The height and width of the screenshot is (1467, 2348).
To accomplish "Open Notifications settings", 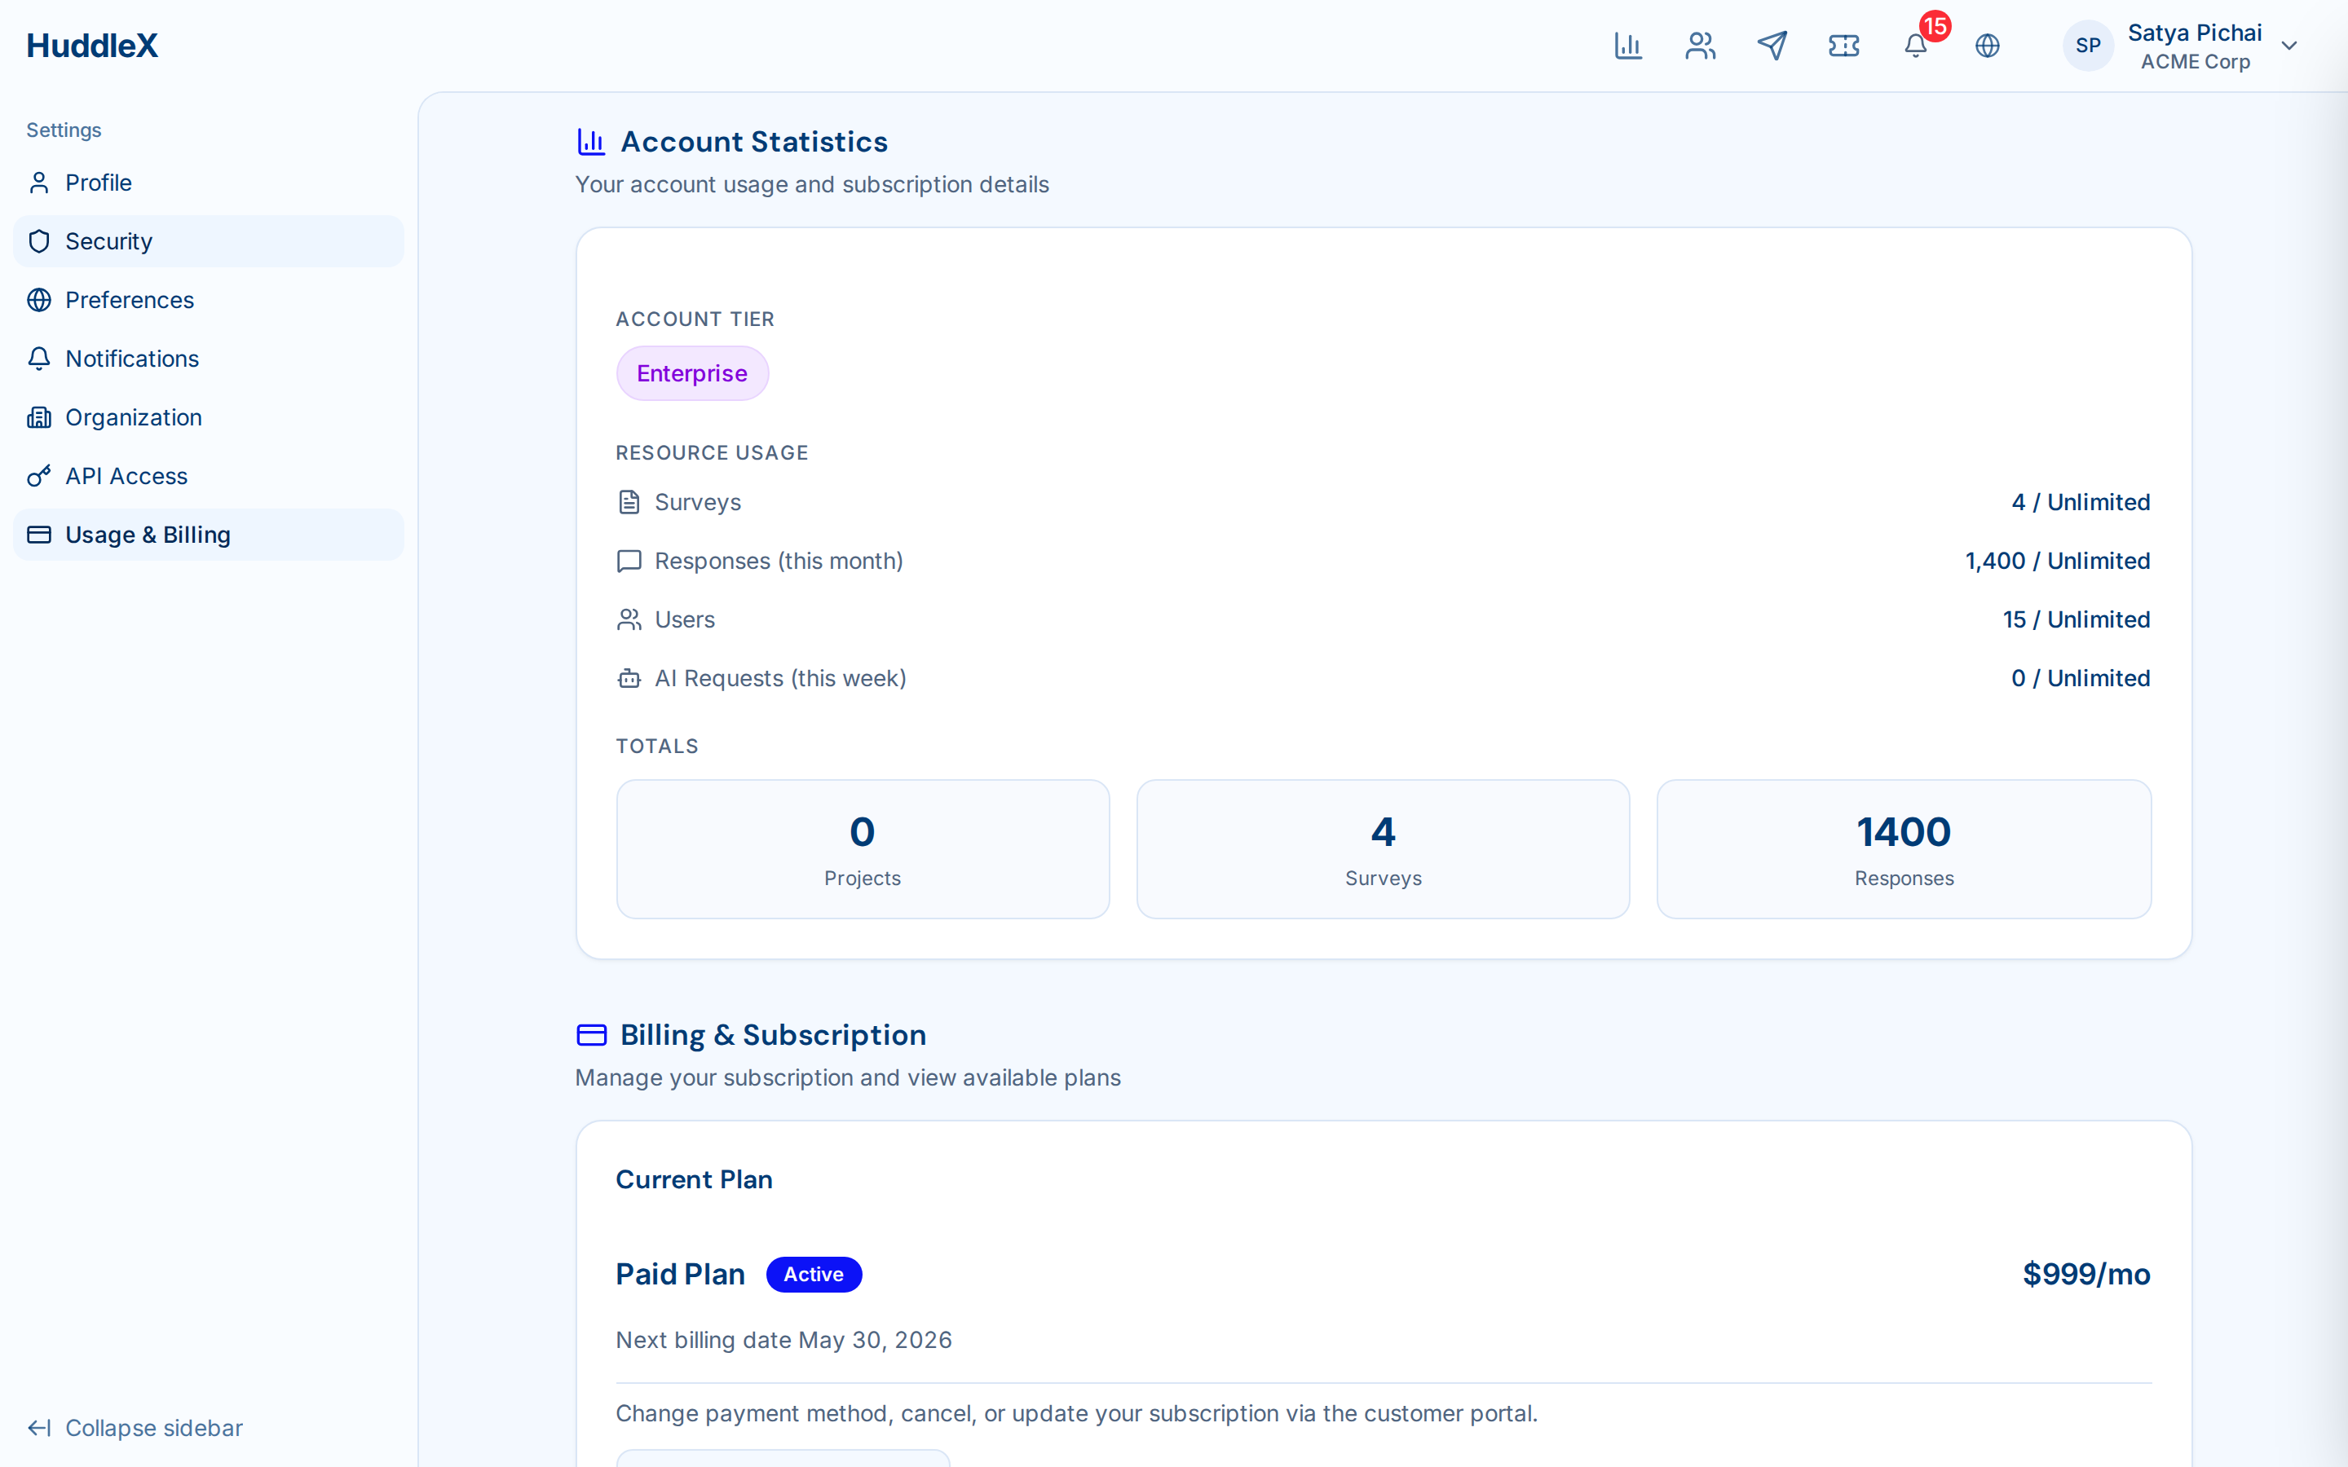I will pyautogui.click(x=209, y=359).
